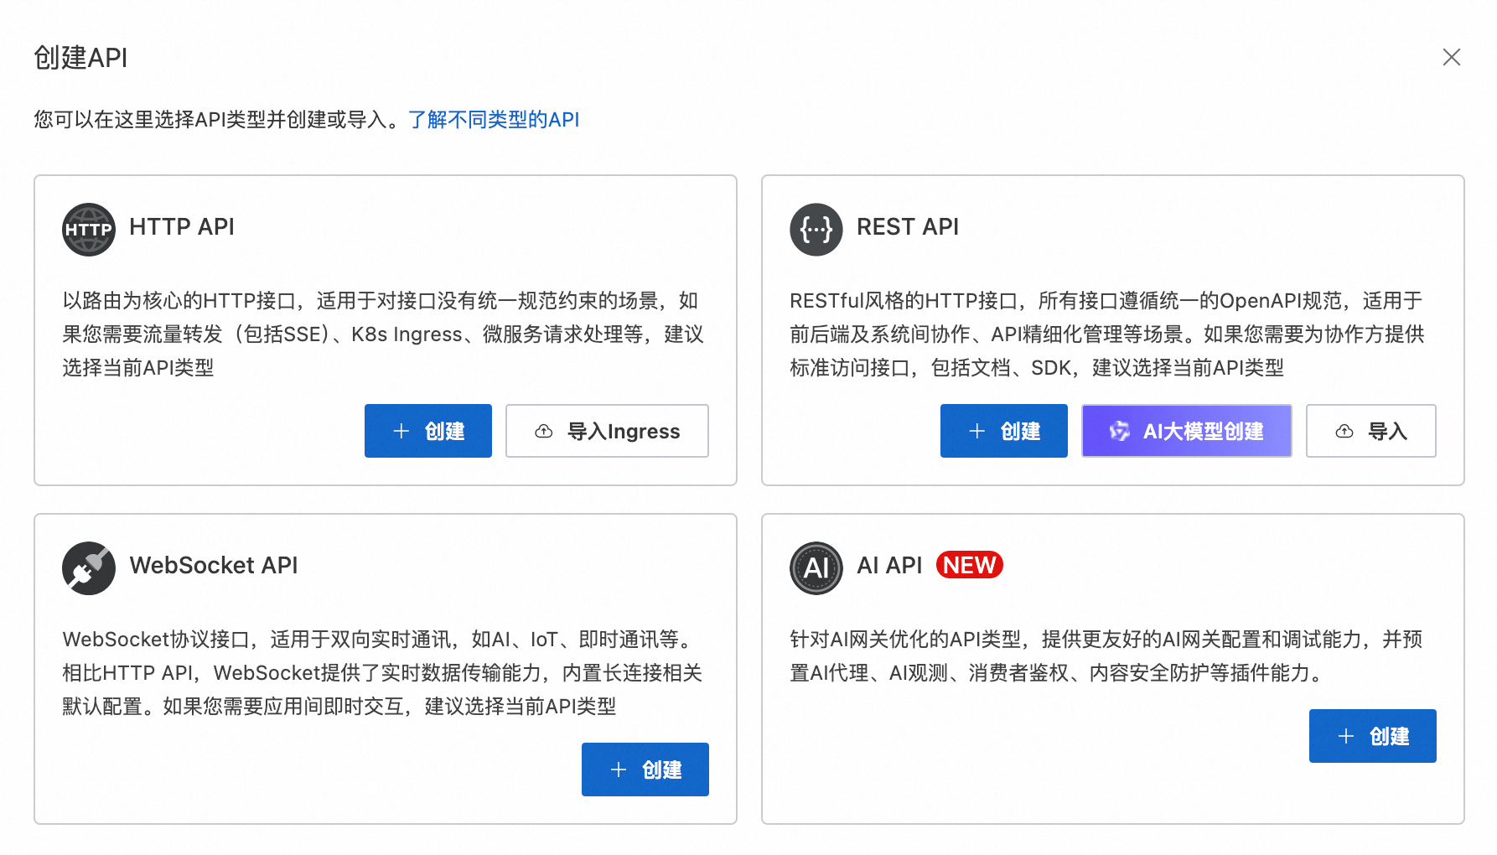Close the 创建API dialog

pyautogui.click(x=1451, y=57)
